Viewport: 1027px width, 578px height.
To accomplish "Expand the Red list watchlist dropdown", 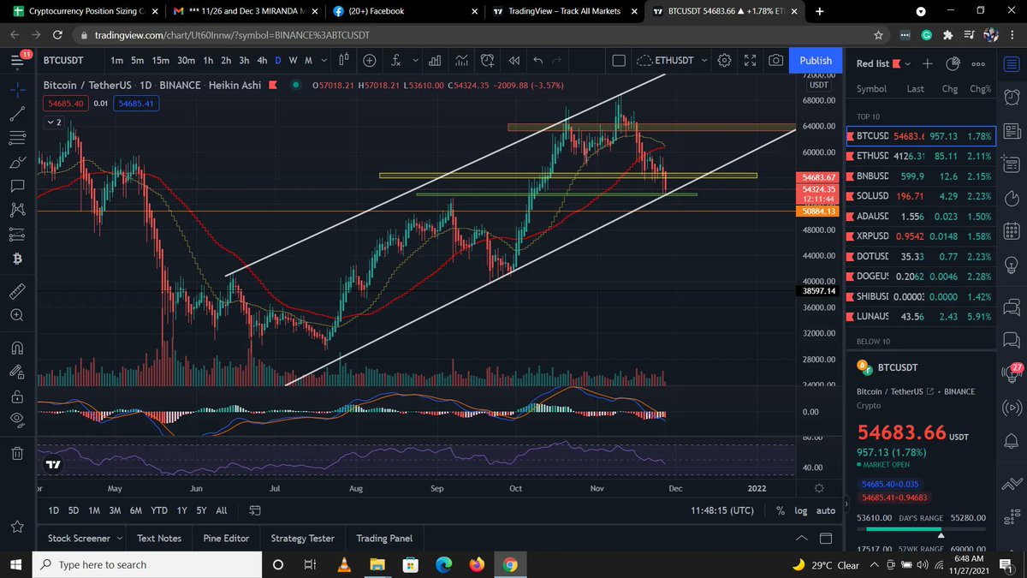I will pos(908,64).
